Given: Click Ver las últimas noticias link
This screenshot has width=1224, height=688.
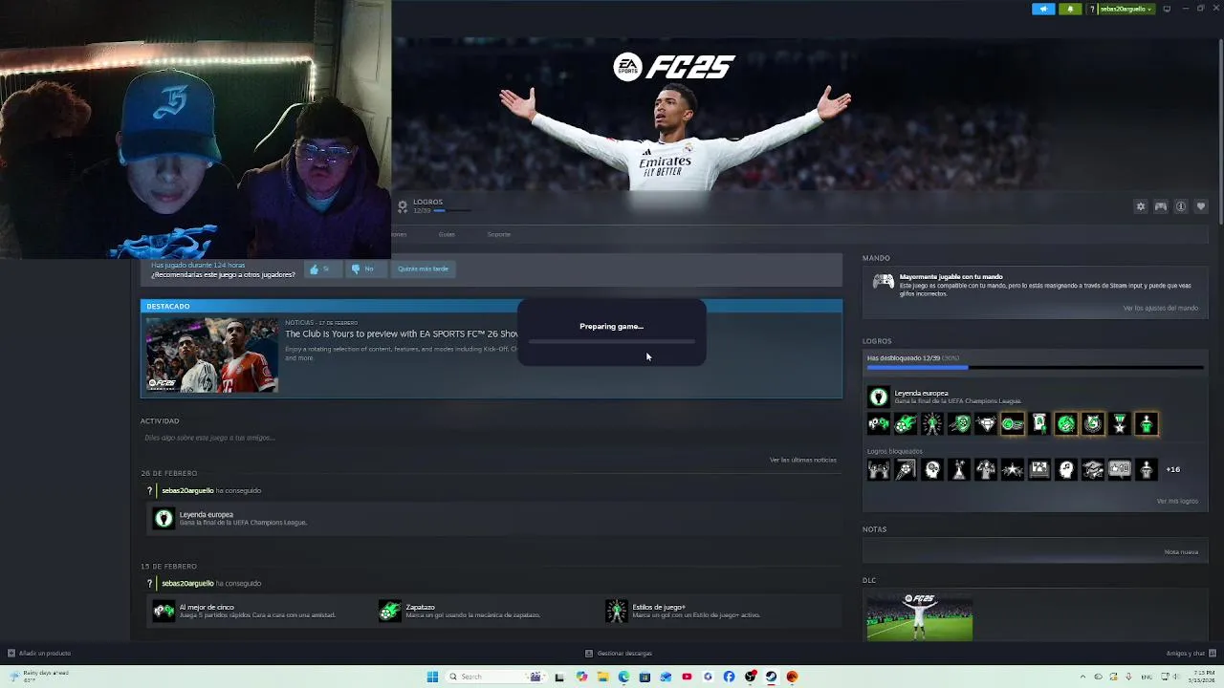Looking at the screenshot, I should tap(802, 460).
